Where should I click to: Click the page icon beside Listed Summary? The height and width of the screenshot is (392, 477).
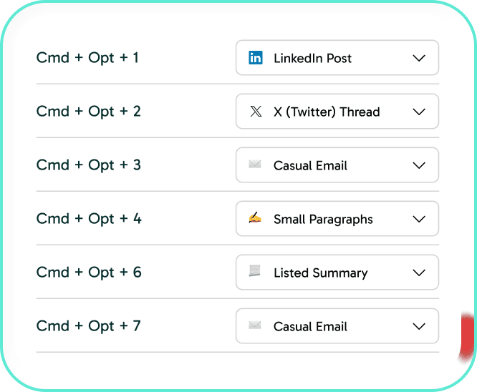[255, 272]
